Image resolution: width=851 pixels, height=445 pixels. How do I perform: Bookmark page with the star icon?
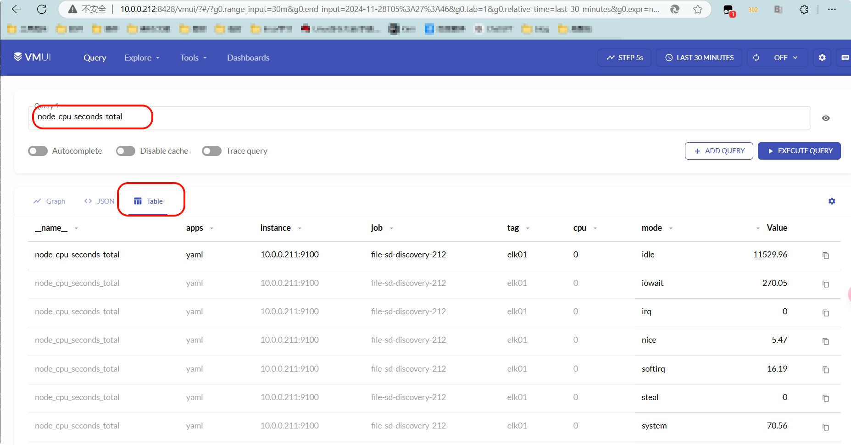pyautogui.click(x=698, y=9)
